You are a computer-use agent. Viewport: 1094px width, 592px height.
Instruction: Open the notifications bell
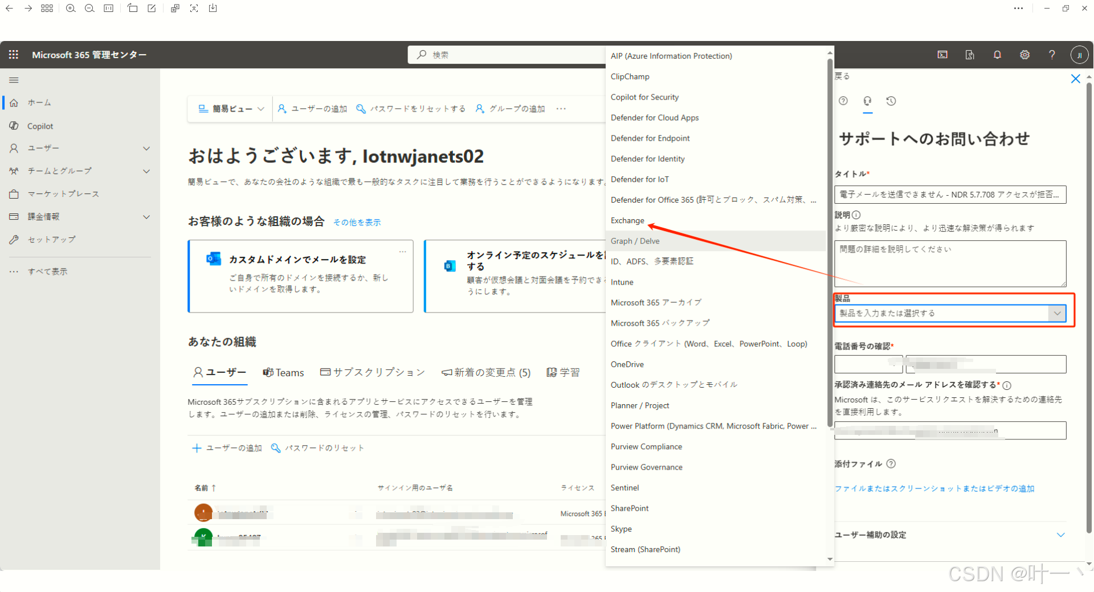(x=997, y=55)
